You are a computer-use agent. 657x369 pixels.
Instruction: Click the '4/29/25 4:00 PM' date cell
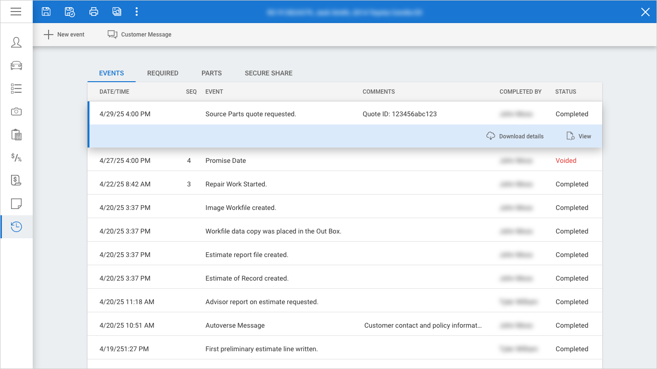click(x=125, y=114)
